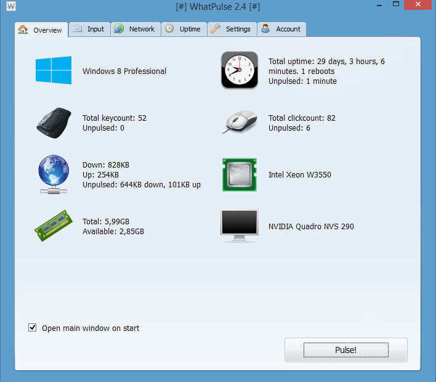Click the Windows 8 logo icon

pyautogui.click(x=54, y=70)
